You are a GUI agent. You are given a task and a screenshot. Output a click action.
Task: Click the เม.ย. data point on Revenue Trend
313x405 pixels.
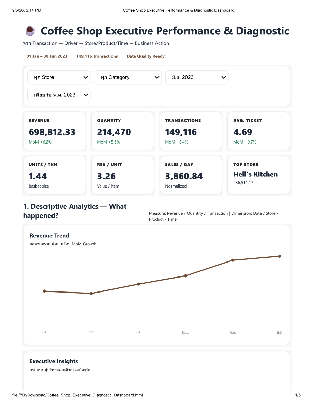(185, 276)
